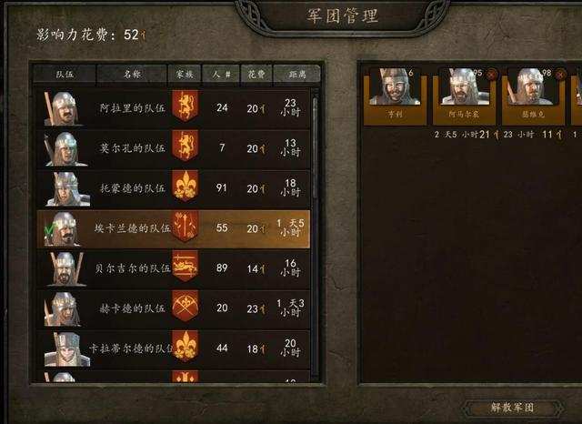The height and width of the screenshot is (424, 582).
Task: Sort list by 人 # column
Action: click(x=221, y=75)
